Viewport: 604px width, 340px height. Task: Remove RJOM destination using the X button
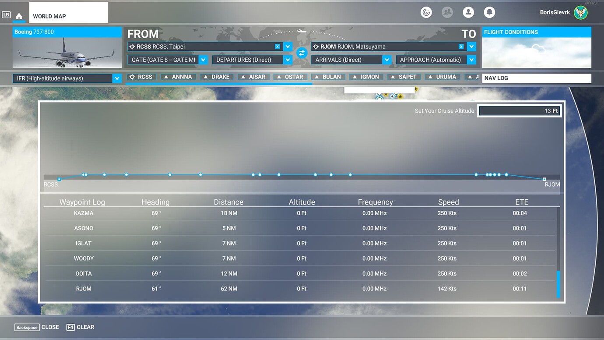pos(460,46)
